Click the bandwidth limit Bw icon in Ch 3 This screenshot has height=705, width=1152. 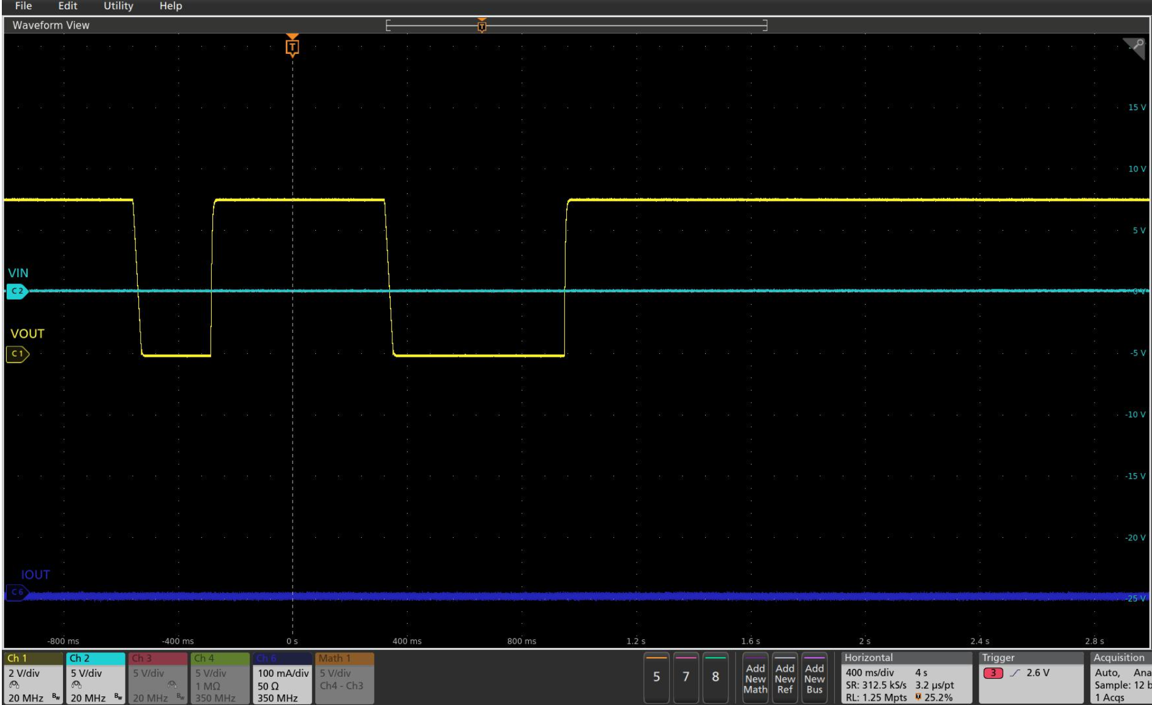180,697
